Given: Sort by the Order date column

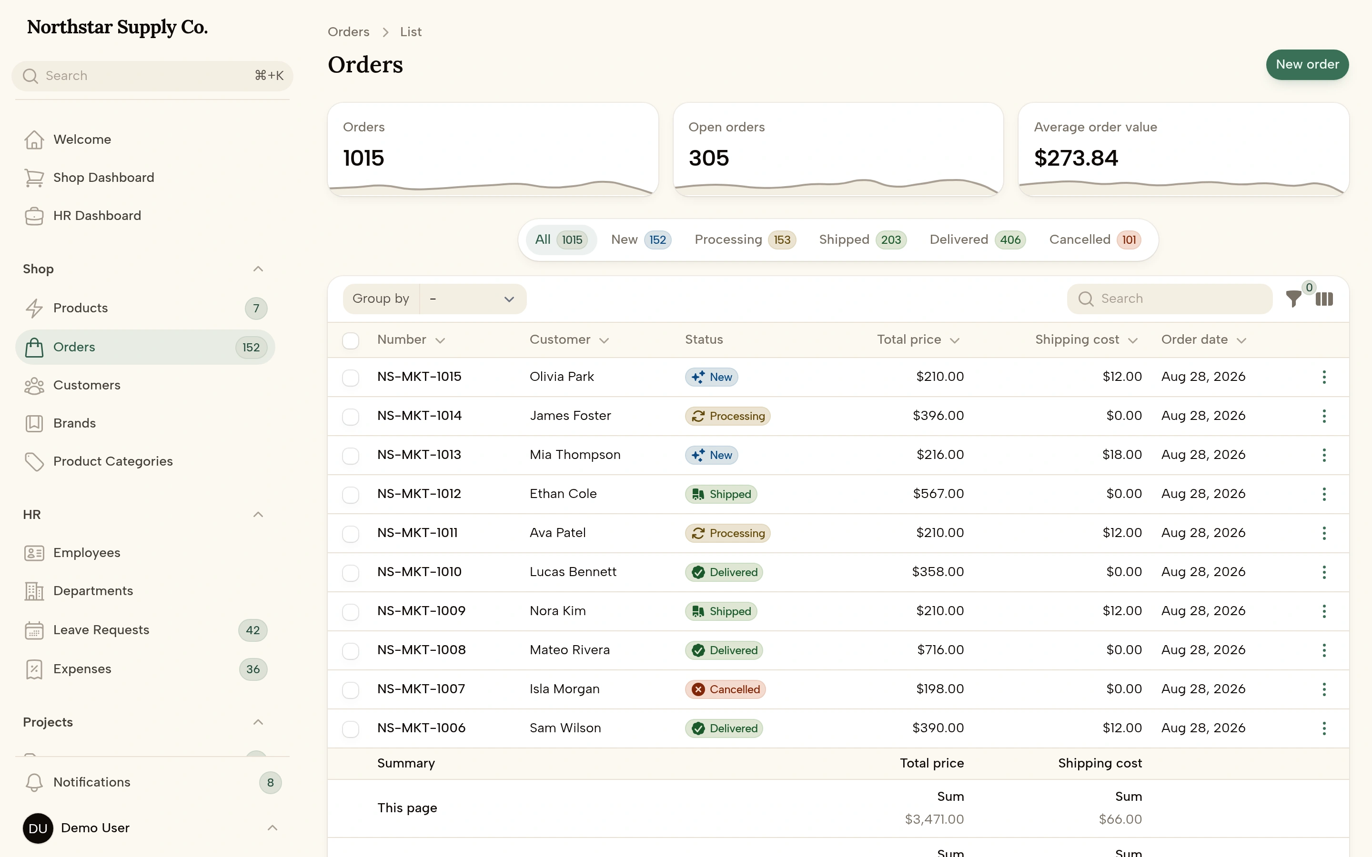Looking at the screenshot, I should point(1204,339).
